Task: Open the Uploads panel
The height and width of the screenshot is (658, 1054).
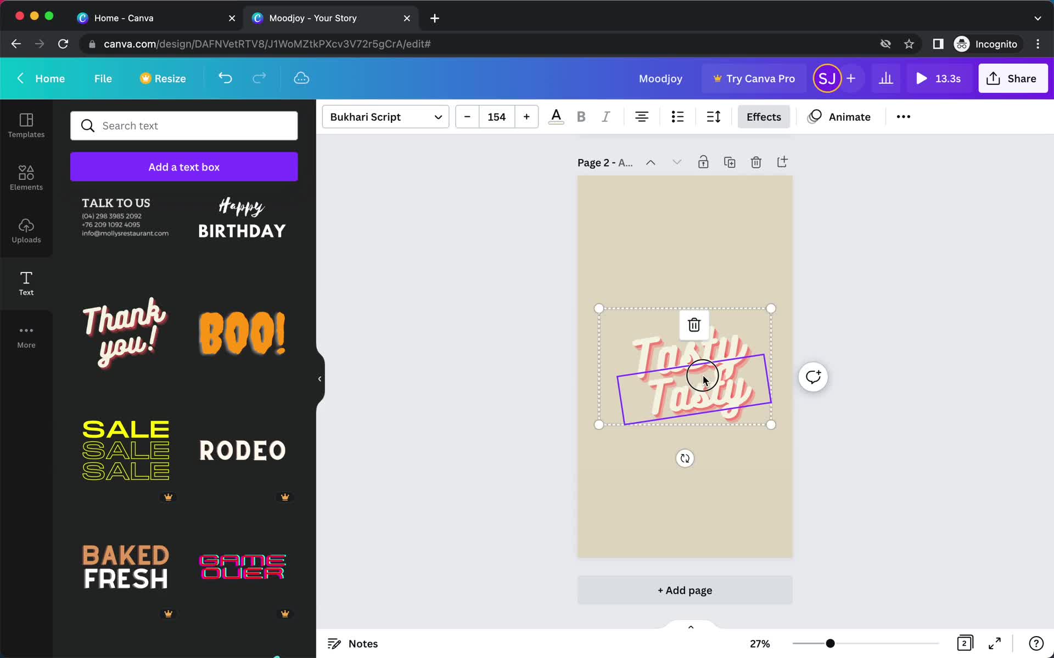Action: pos(26,231)
